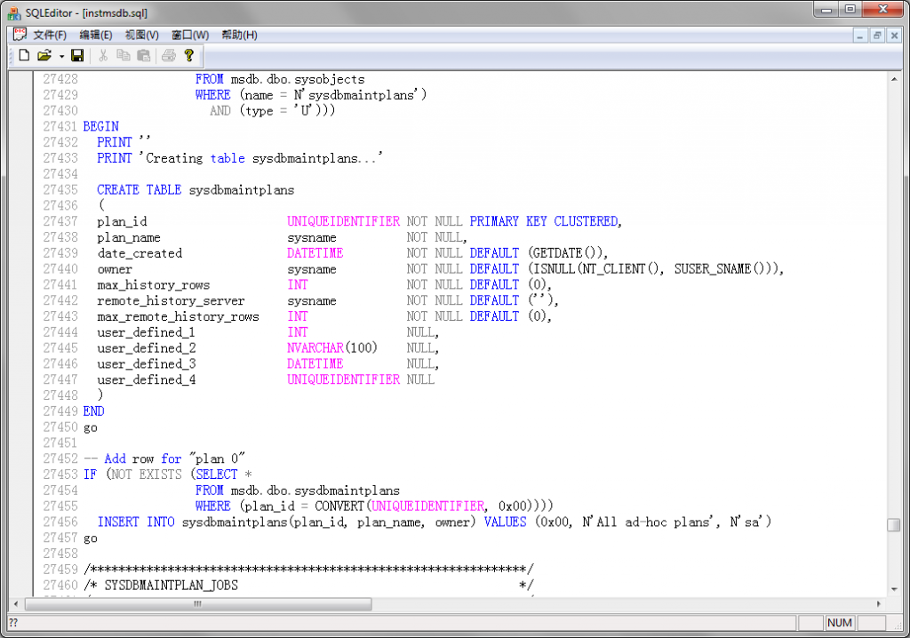Click the SQLEditor title bar application icon

[x=14, y=12]
